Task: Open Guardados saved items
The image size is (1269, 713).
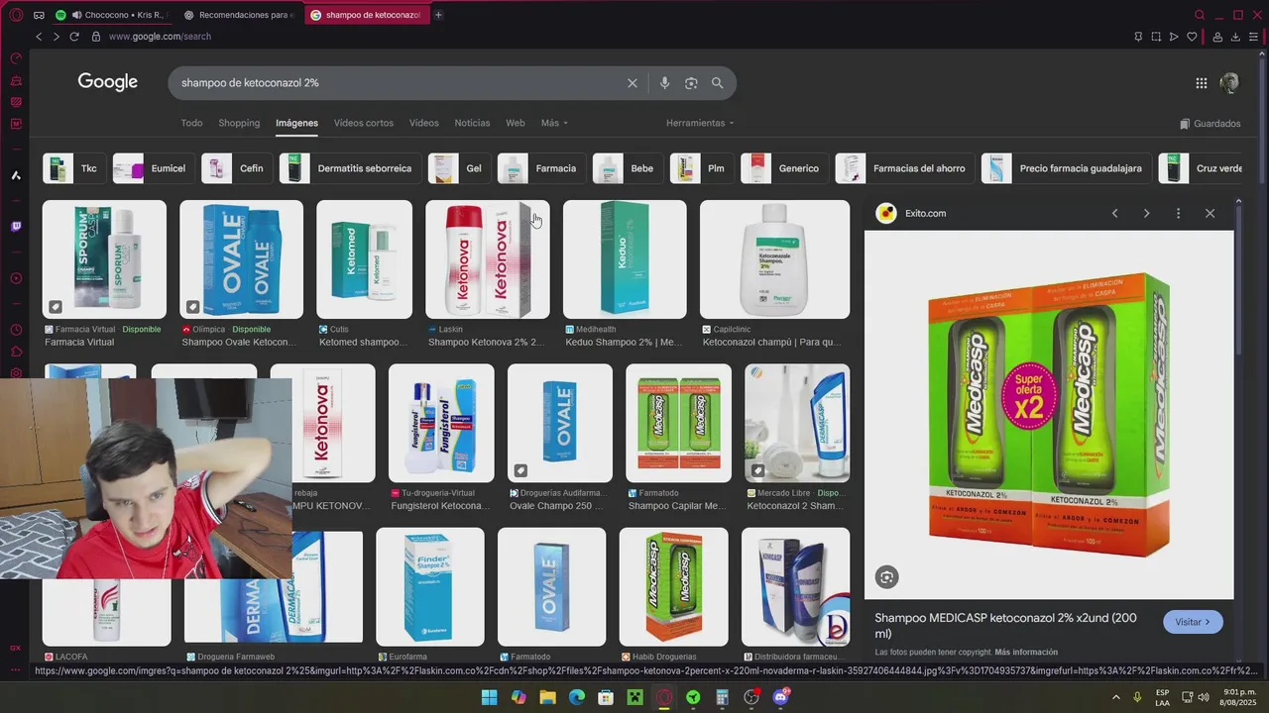Action: [1211, 124]
